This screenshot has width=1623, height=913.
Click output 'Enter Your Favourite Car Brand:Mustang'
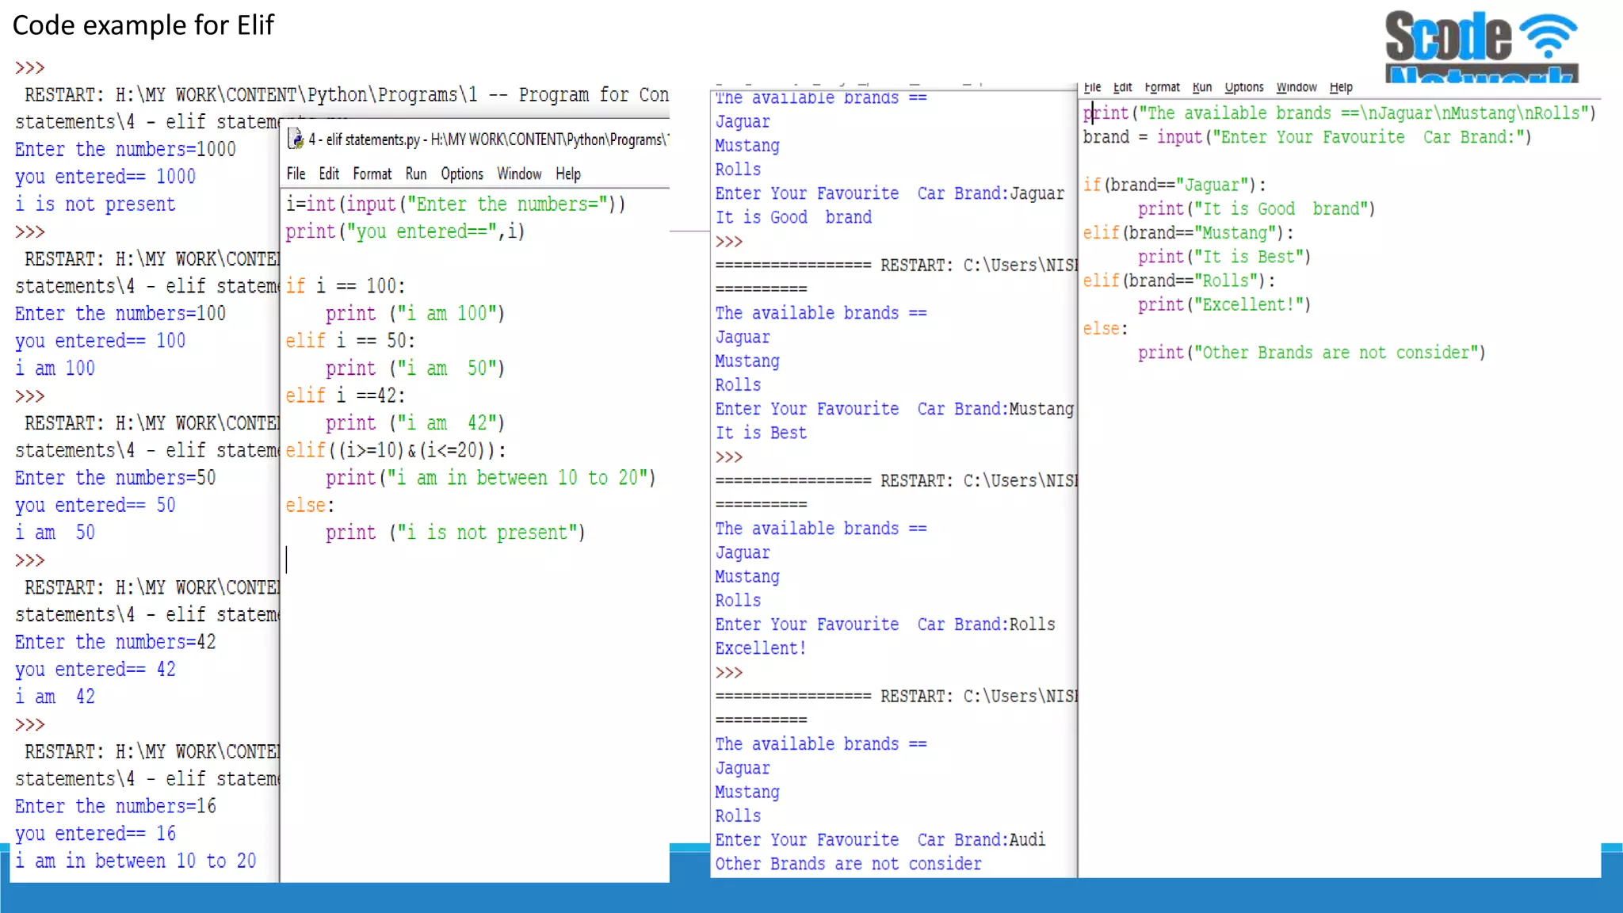(x=894, y=409)
